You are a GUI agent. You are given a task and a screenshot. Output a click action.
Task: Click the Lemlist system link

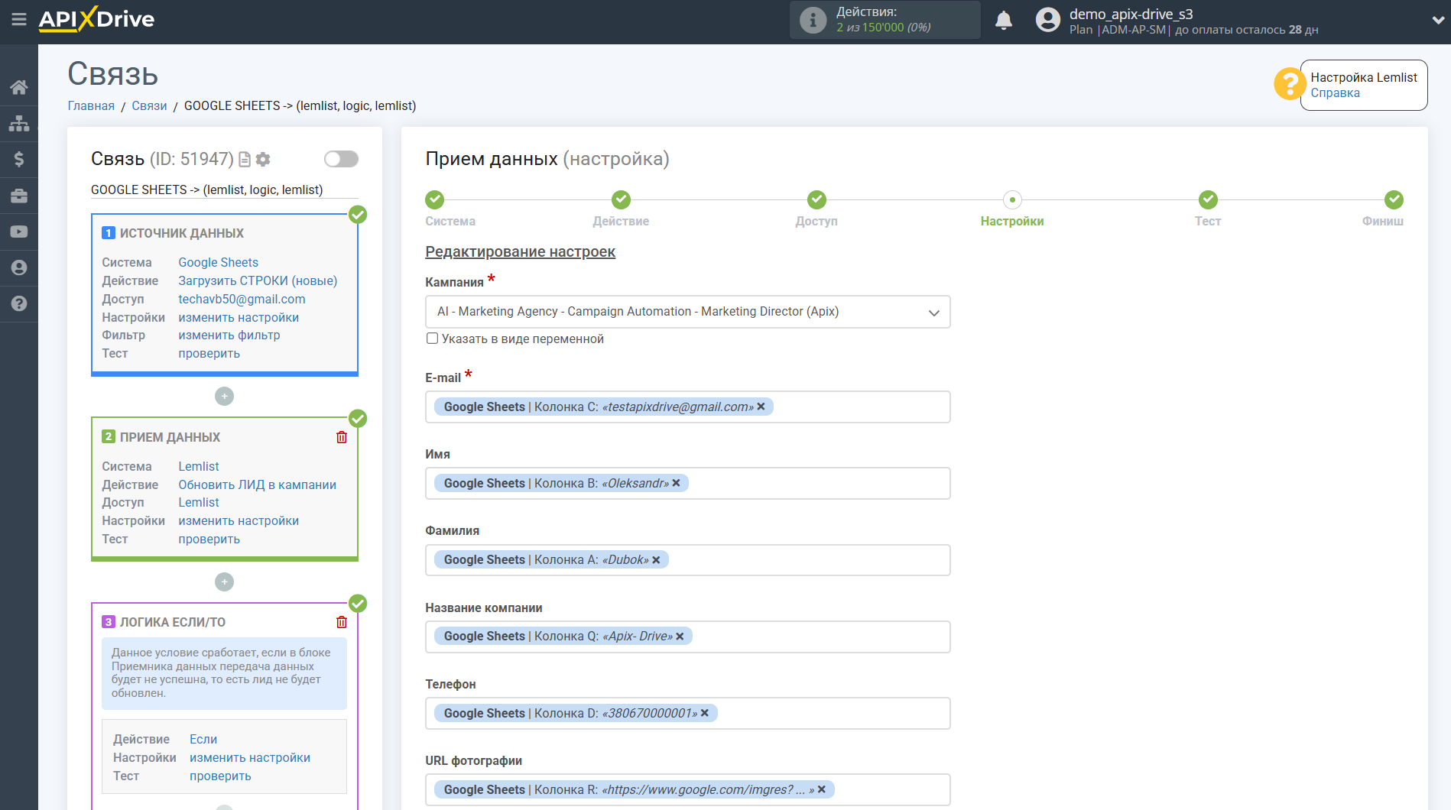[199, 466]
